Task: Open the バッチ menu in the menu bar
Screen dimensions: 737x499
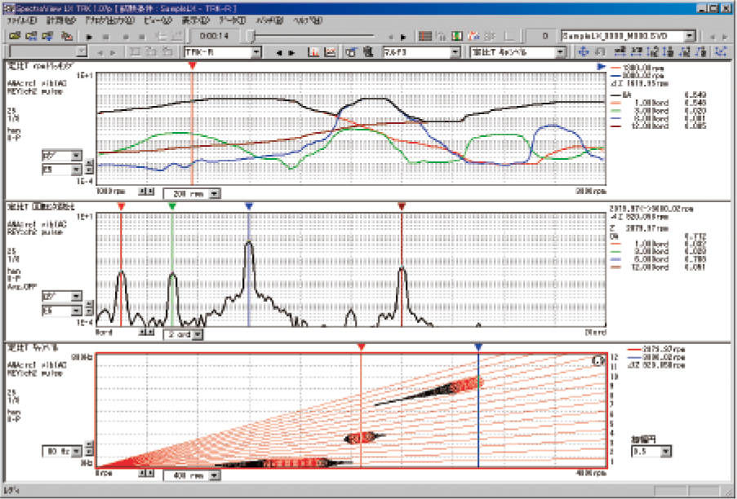Action: coord(269,20)
